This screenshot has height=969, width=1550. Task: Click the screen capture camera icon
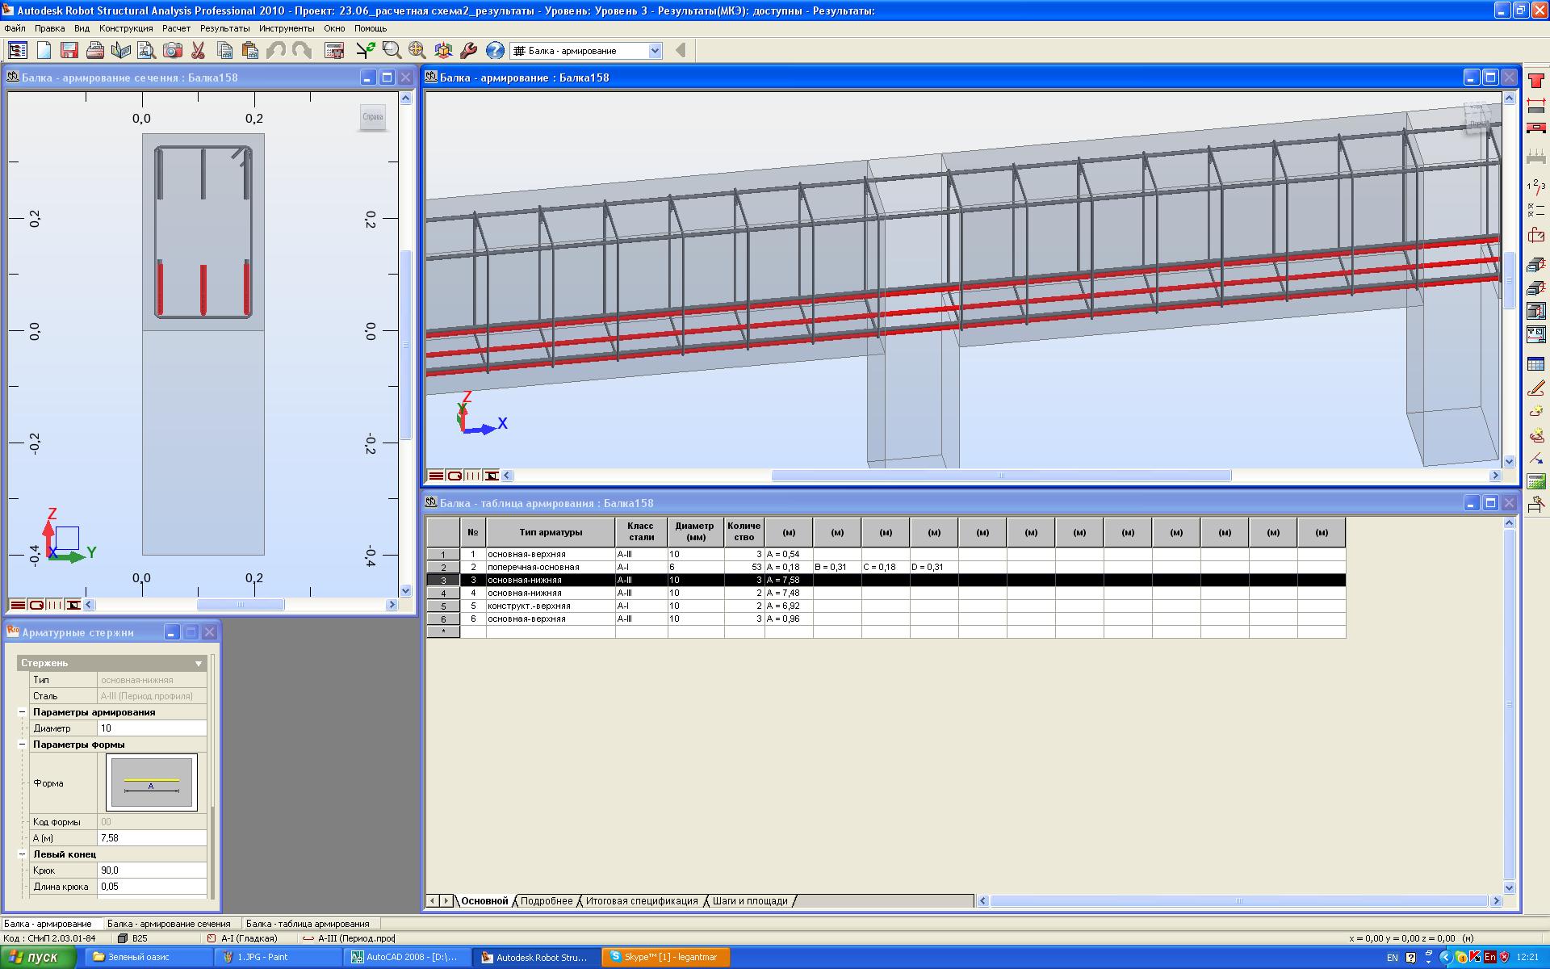(x=172, y=51)
